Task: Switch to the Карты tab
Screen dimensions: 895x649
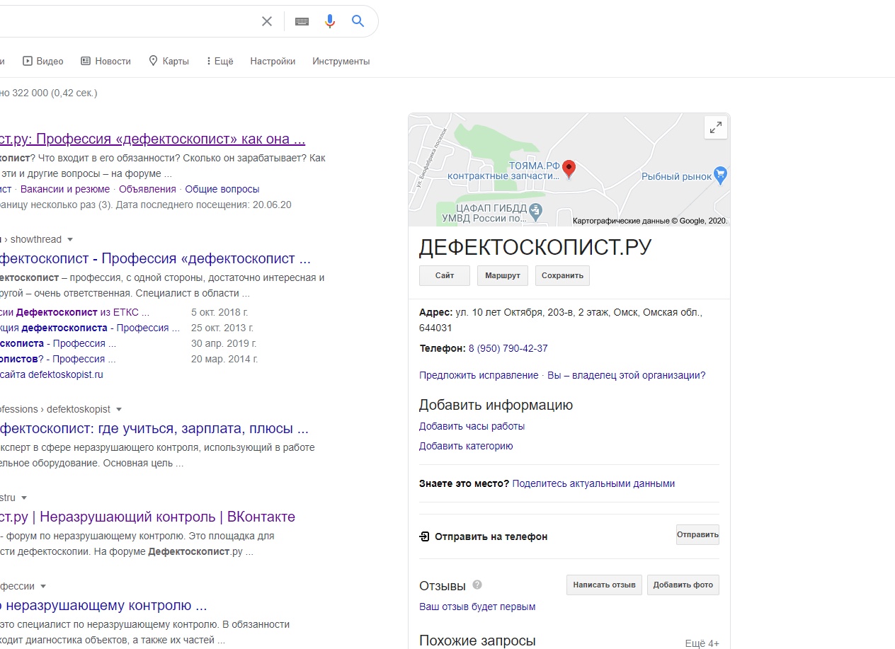Action: click(x=169, y=61)
